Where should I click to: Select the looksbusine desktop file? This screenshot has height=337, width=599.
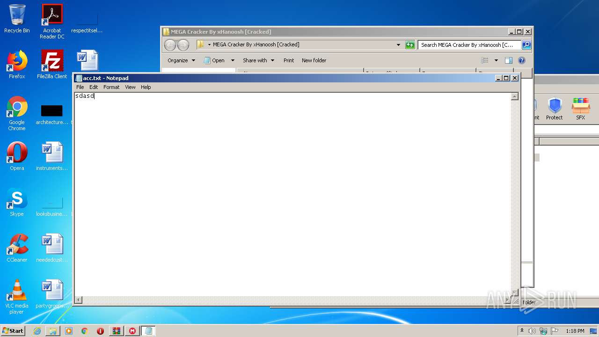52,205
